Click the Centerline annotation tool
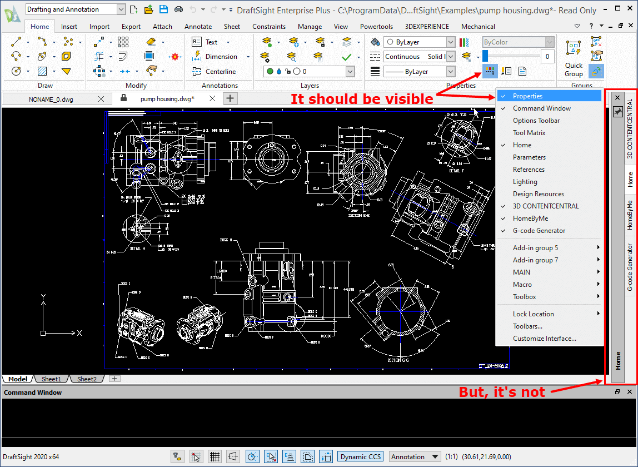 [x=214, y=71]
